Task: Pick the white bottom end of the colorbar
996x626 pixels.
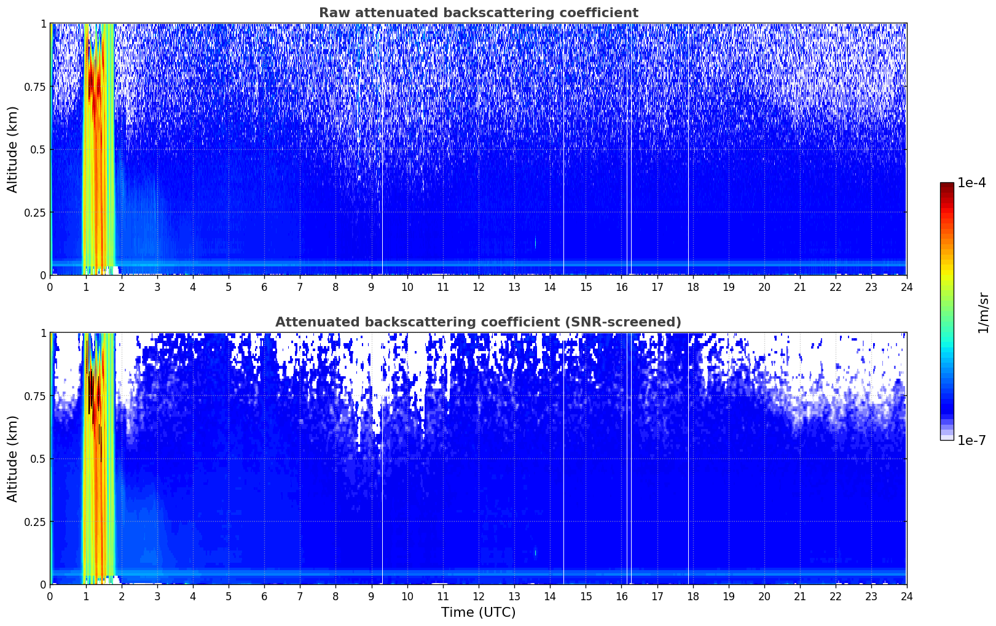Action: [946, 437]
